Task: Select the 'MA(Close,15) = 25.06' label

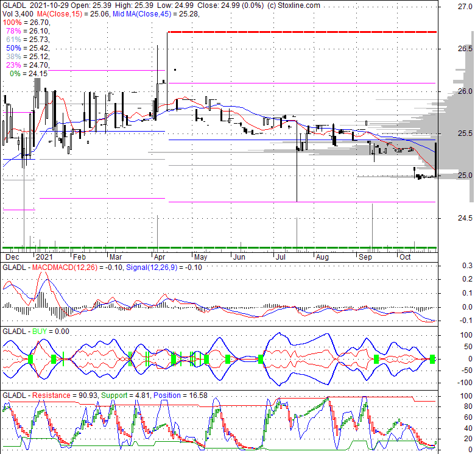Action: coord(72,14)
